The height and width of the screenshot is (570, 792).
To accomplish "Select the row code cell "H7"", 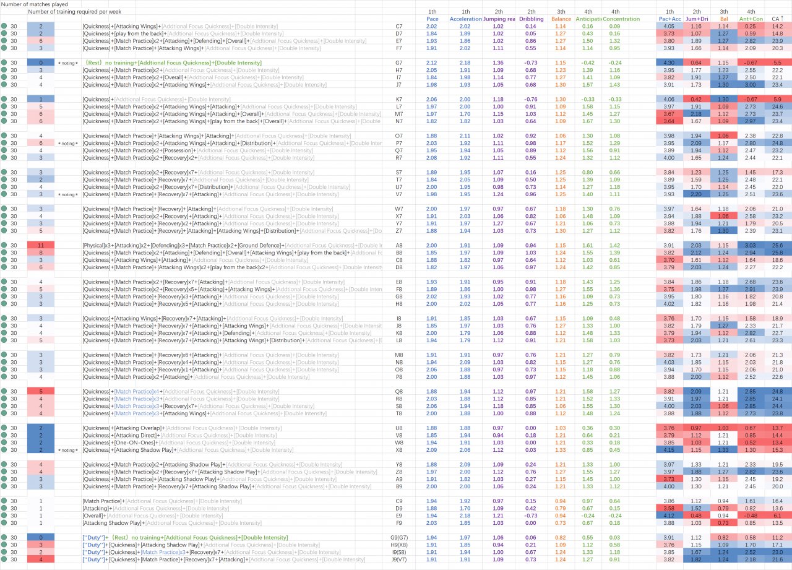I will pos(399,71).
